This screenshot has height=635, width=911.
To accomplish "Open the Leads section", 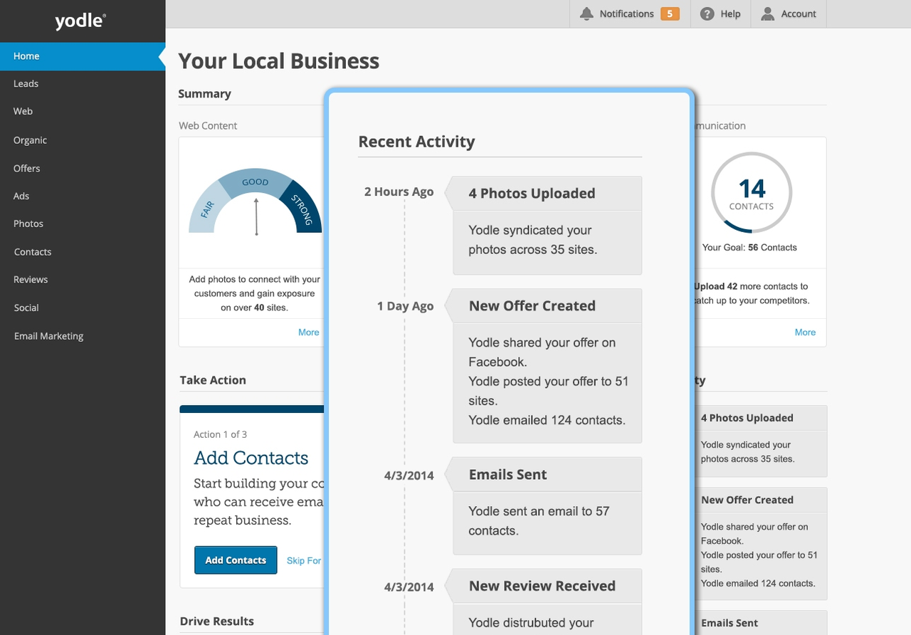I will click(x=26, y=83).
